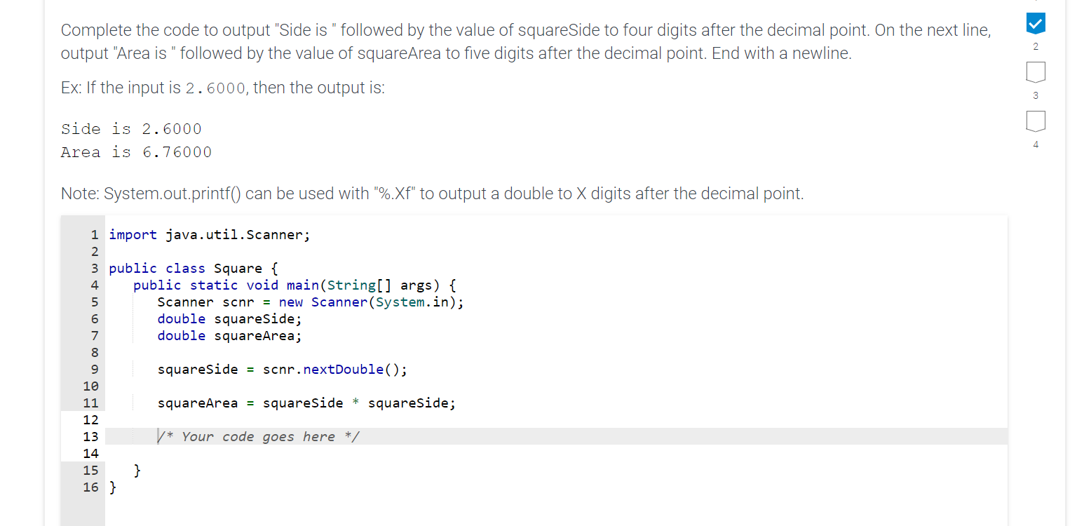Click the step 3 label in the right sidebar
The image size is (1084, 526).
click(x=1036, y=95)
